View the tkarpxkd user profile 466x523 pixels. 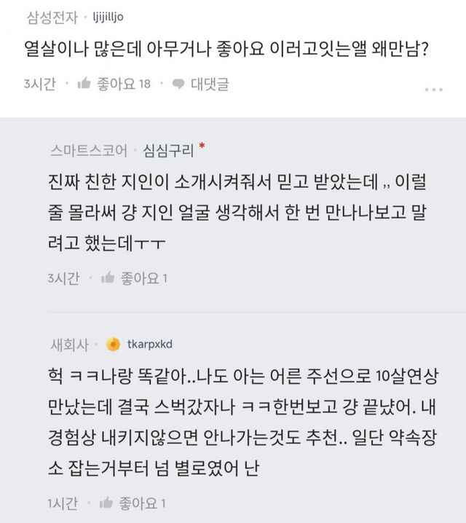click(149, 344)
